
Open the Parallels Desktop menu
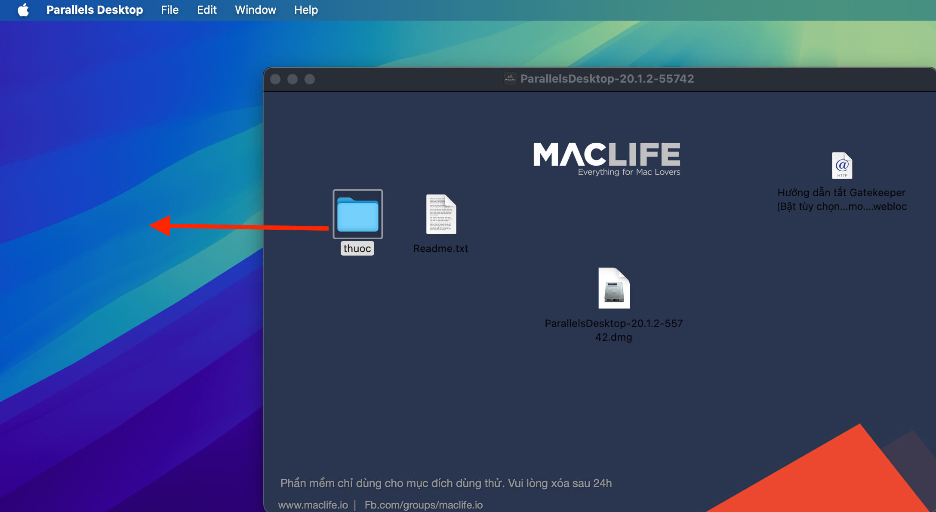pyautogui.click(x=95, y=9)
